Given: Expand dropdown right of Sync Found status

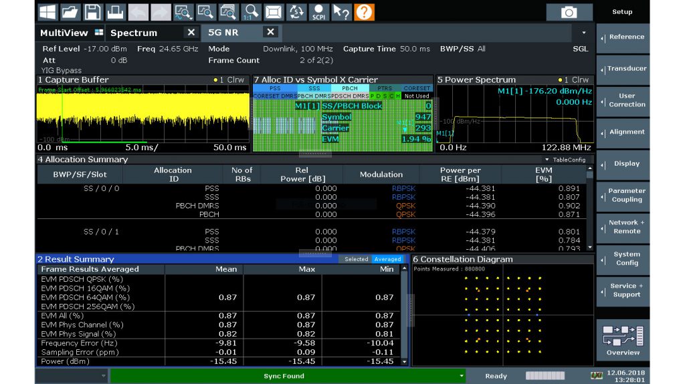Looking at the screenshot, I should pos(462,376).
